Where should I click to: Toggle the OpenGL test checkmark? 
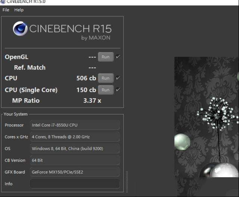point(118,57)
